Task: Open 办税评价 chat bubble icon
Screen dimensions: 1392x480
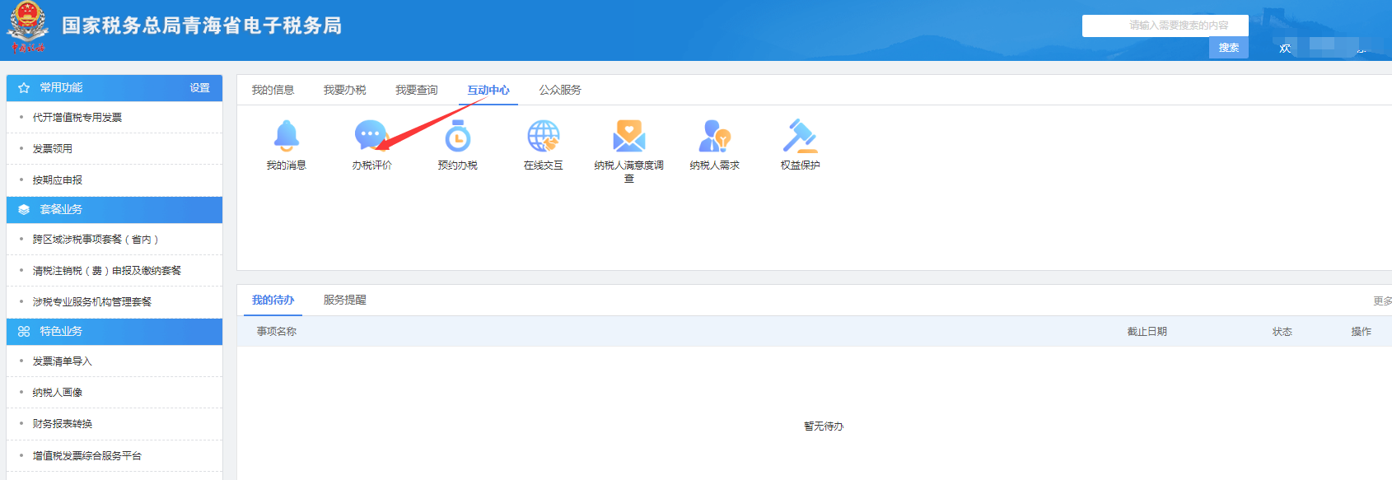Action: tap(371, 136)
